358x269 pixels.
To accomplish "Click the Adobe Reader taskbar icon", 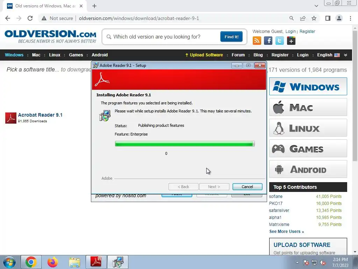I will pos(96,262).
